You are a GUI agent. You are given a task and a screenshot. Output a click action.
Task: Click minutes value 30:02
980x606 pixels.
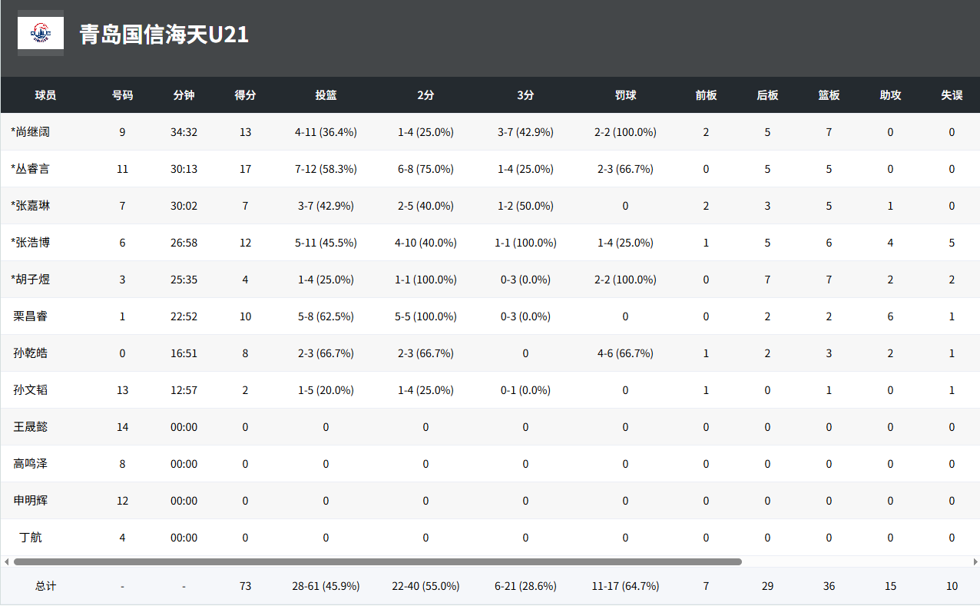[184, 206]
